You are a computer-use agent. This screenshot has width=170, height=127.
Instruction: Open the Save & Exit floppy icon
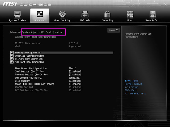(153, 14)
